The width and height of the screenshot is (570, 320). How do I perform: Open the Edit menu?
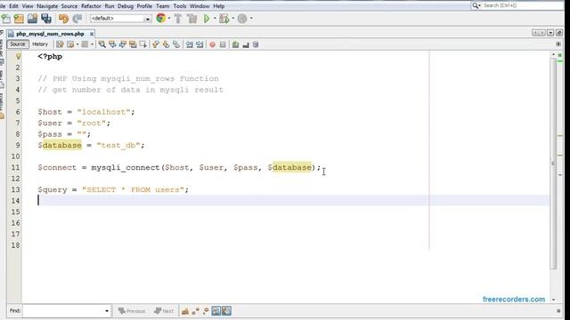[x=14, y=6]
